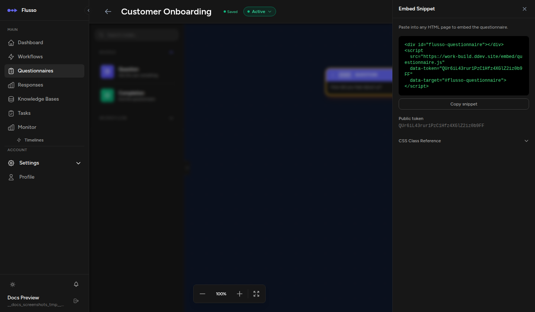Open the Active status dropdown
The height and width of the screenshot is (312, 535).
pyautogui.click(x=260, y=12)
